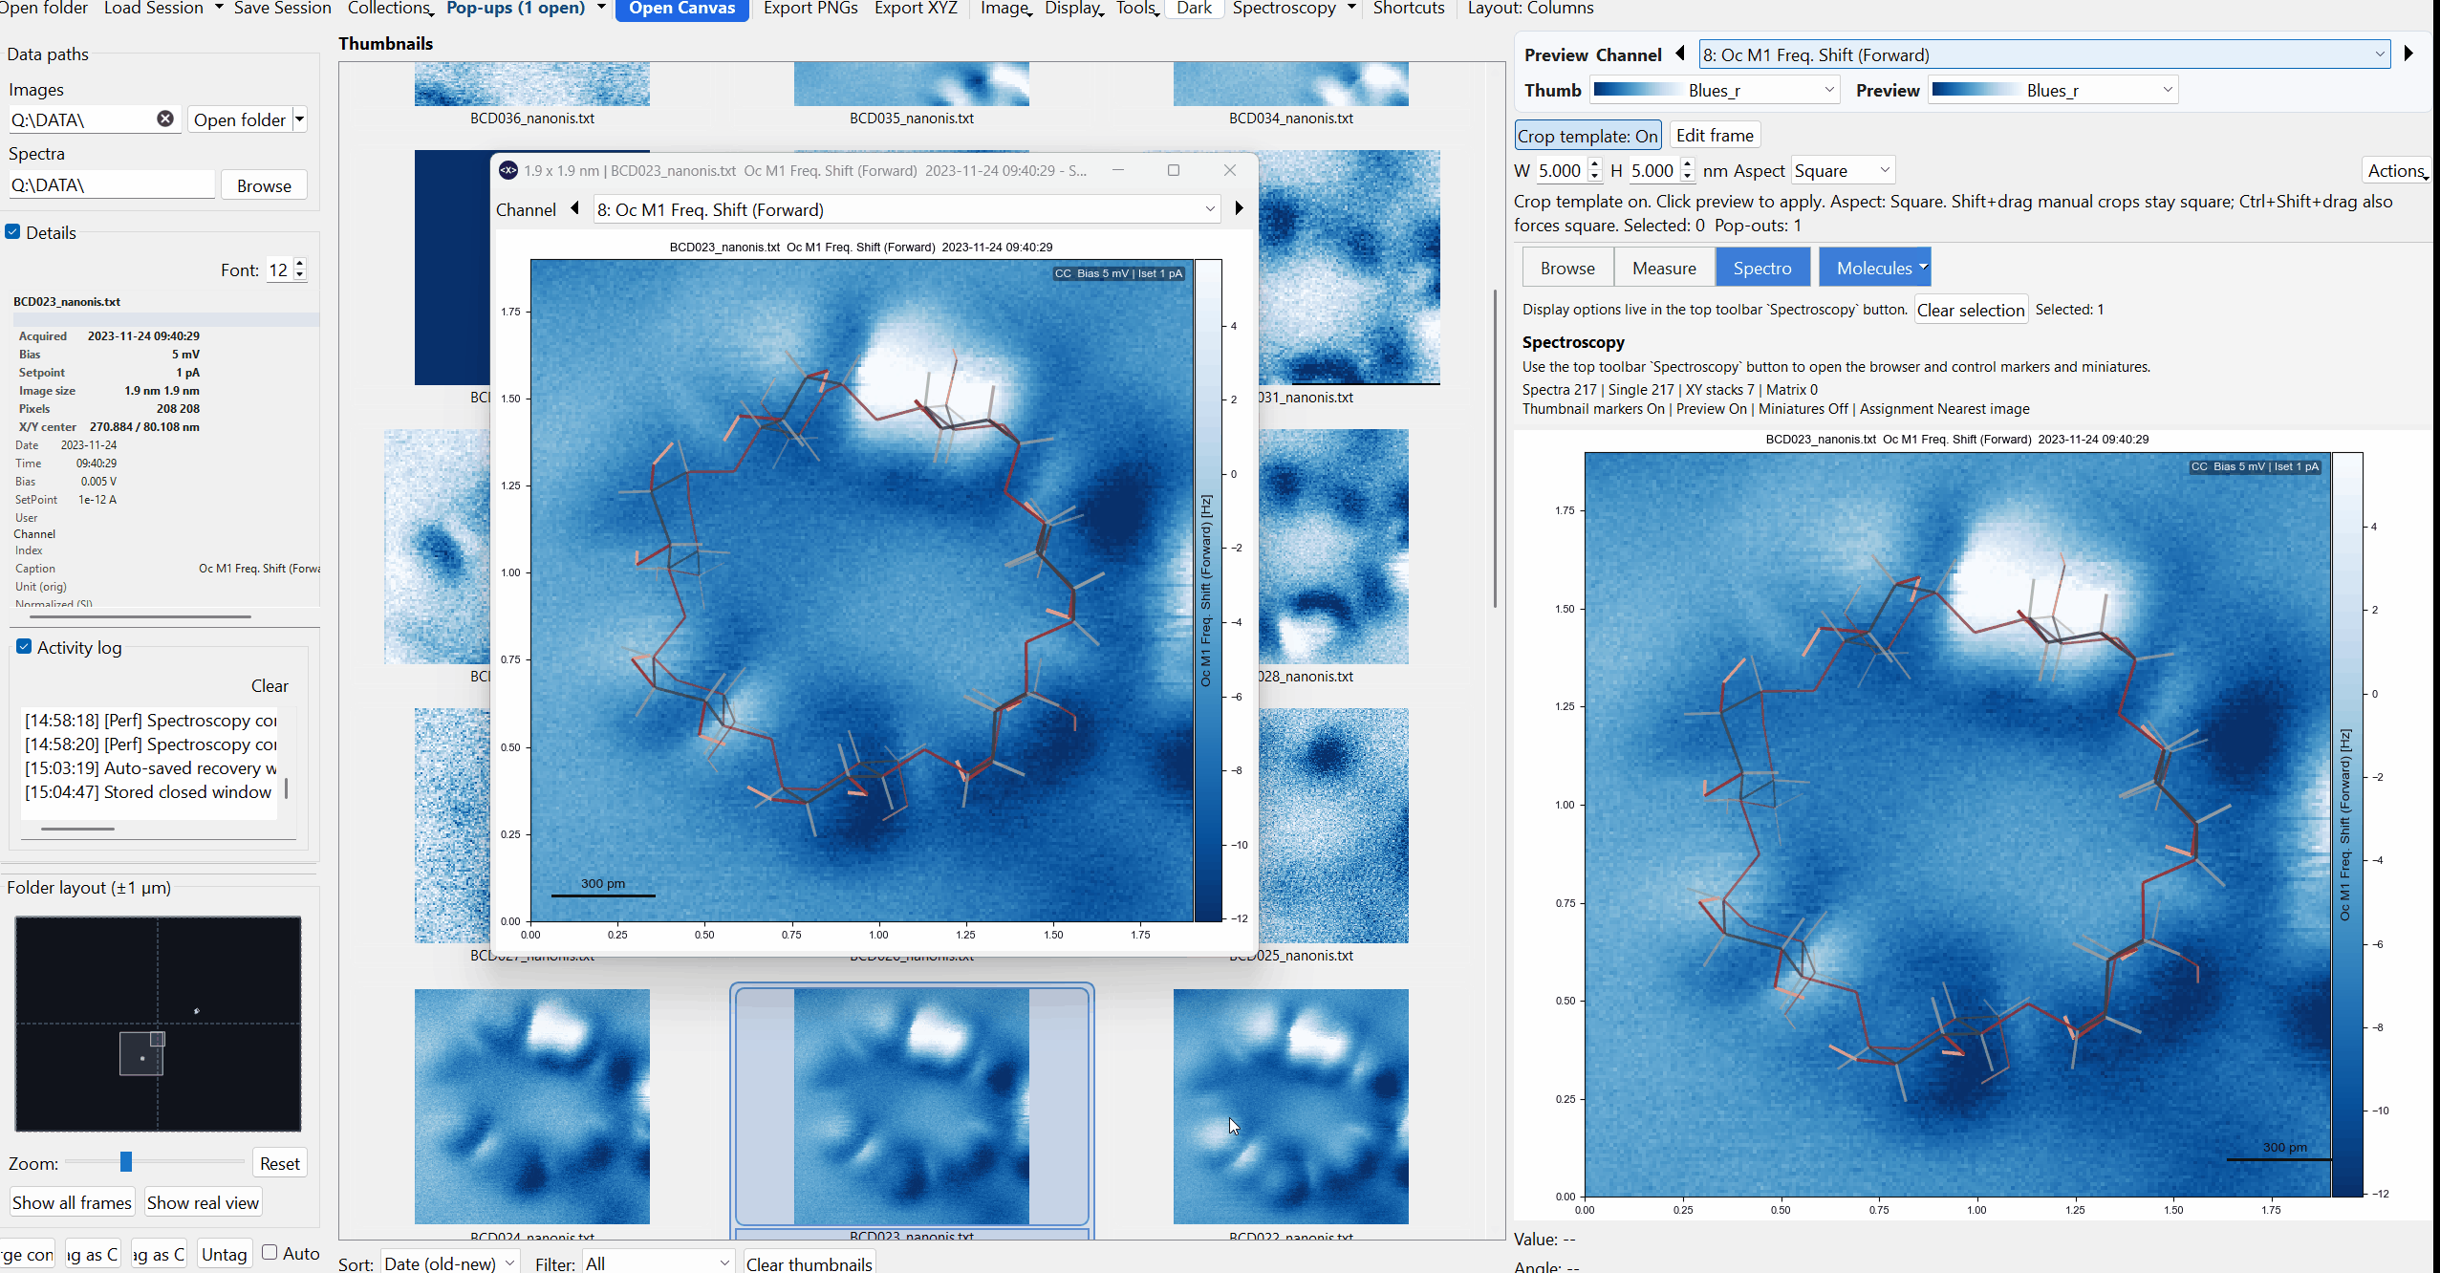
Task: Enable the Auto checkbox
Action: click(x=270, y=1252)
